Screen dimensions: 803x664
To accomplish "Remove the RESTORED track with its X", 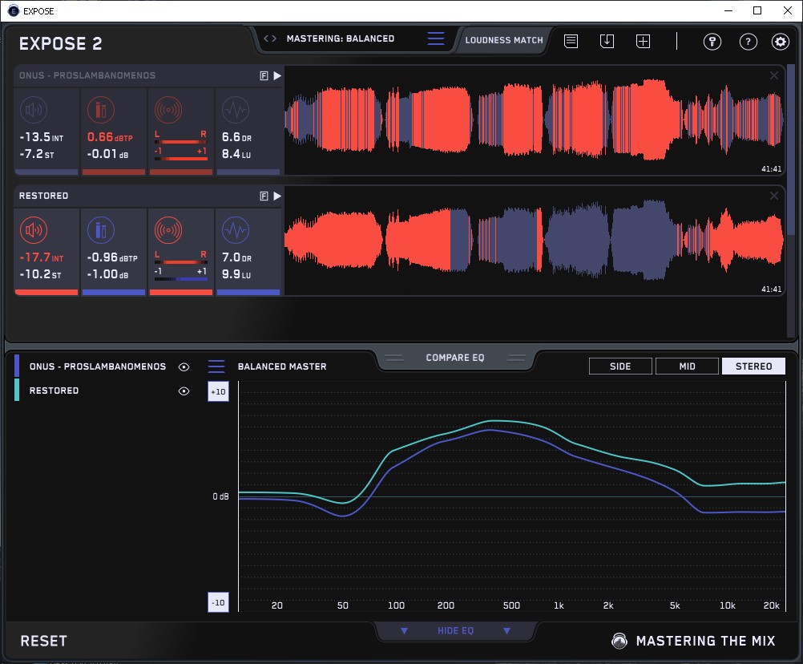I will 774,196.
